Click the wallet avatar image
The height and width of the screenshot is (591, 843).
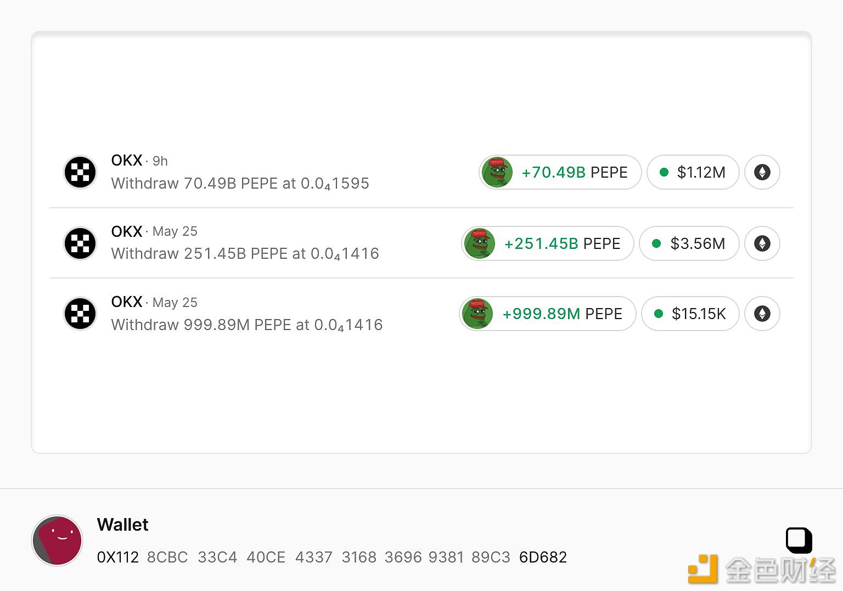click(x=57, y=541)
